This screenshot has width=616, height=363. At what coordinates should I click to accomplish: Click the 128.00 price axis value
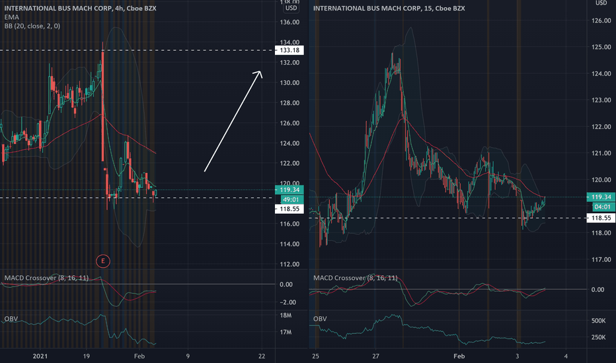[289, 103]
